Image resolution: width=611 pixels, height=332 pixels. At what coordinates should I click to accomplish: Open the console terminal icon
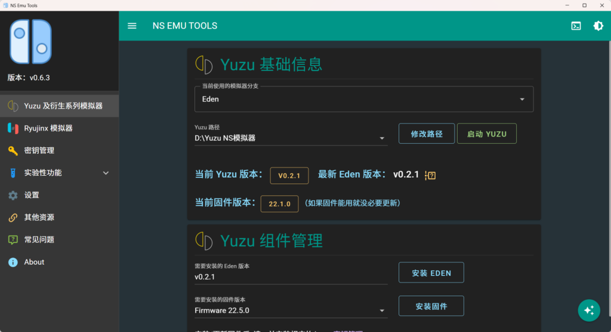[576, 26]
